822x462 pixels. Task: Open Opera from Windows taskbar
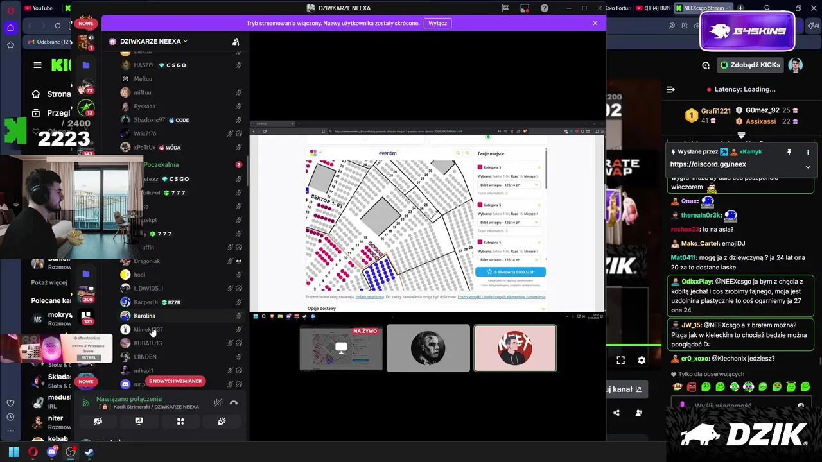33,452
